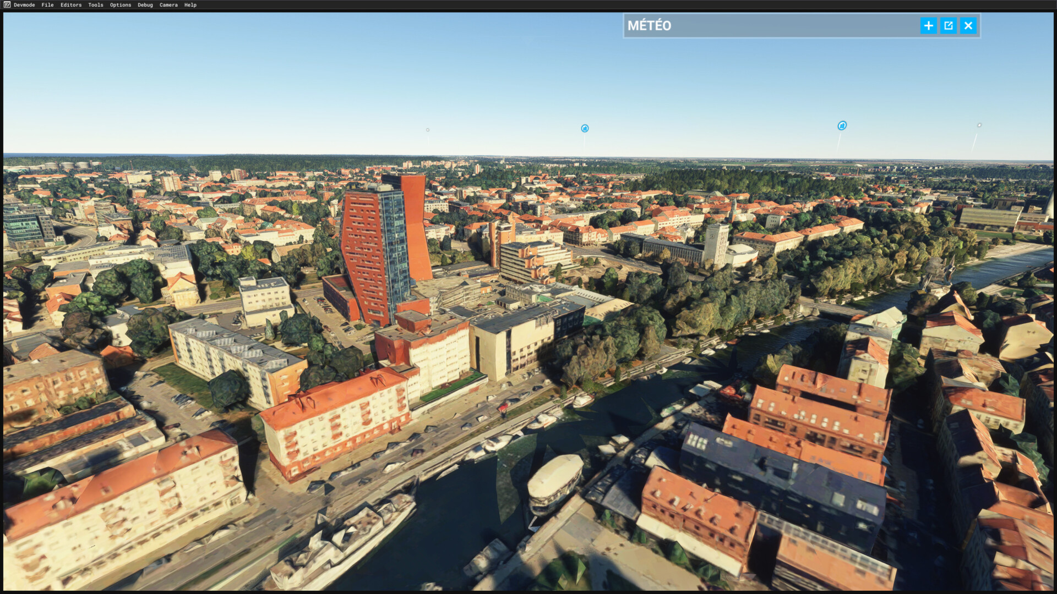1057x594 pixels.
Task: Select the small gray marker at far right horizon
Action: tap(979, 125)
